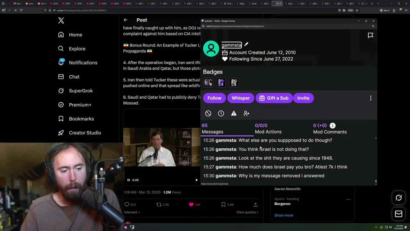Click play arrow at video bar right
410x231 pixels.
[197, 180]
